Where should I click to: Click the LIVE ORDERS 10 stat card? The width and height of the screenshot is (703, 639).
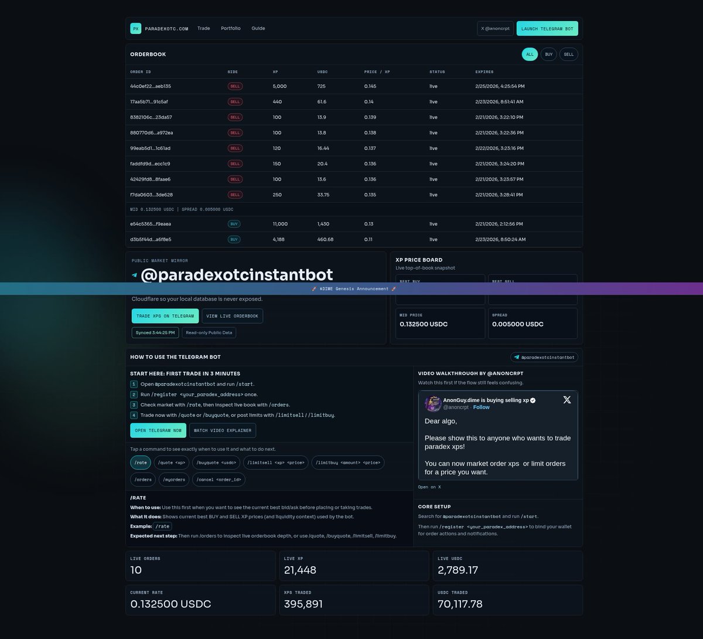click(x=200, y=566)
